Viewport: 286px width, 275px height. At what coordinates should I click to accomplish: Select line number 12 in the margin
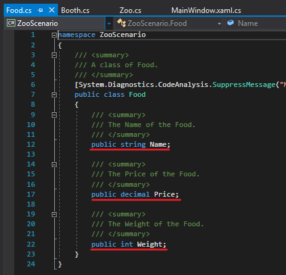pyautogui.click(x=31, y=144)
